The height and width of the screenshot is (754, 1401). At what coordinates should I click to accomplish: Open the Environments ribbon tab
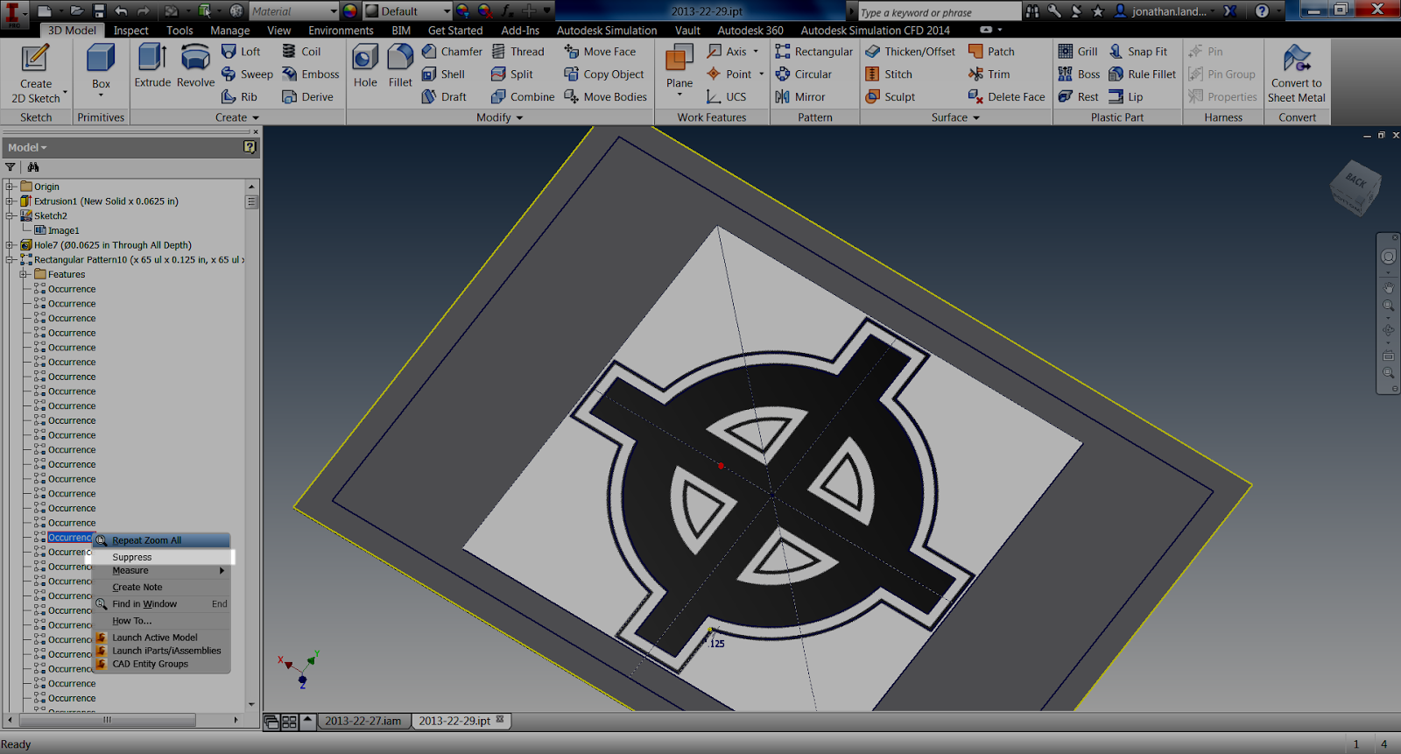click(341, 31)
